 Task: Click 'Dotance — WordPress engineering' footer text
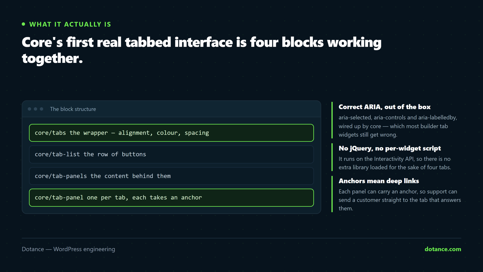coord(68,249)
